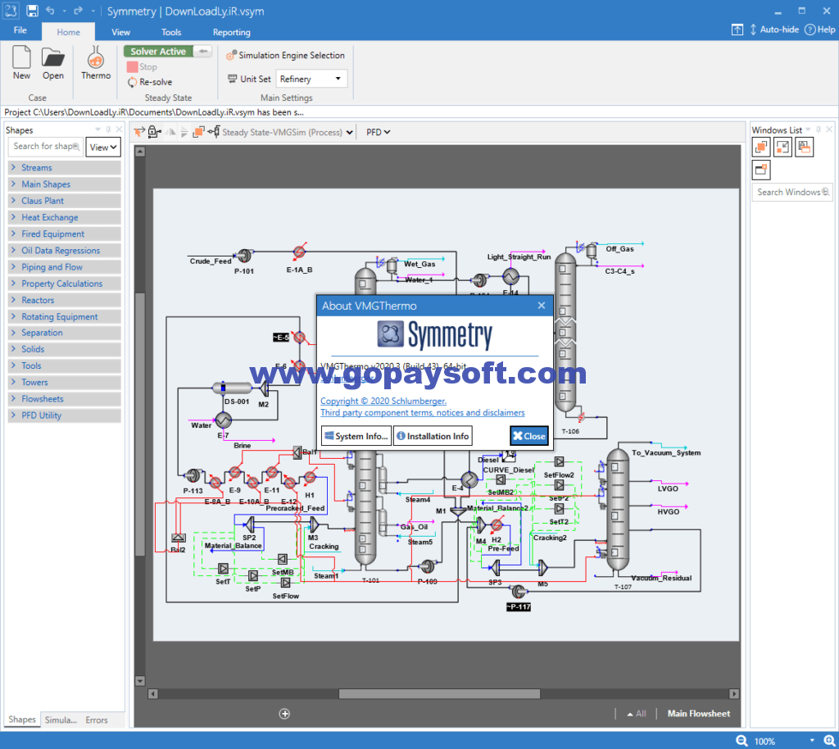
Task: Click the Installation Info button
Action: tap(433, 436)
